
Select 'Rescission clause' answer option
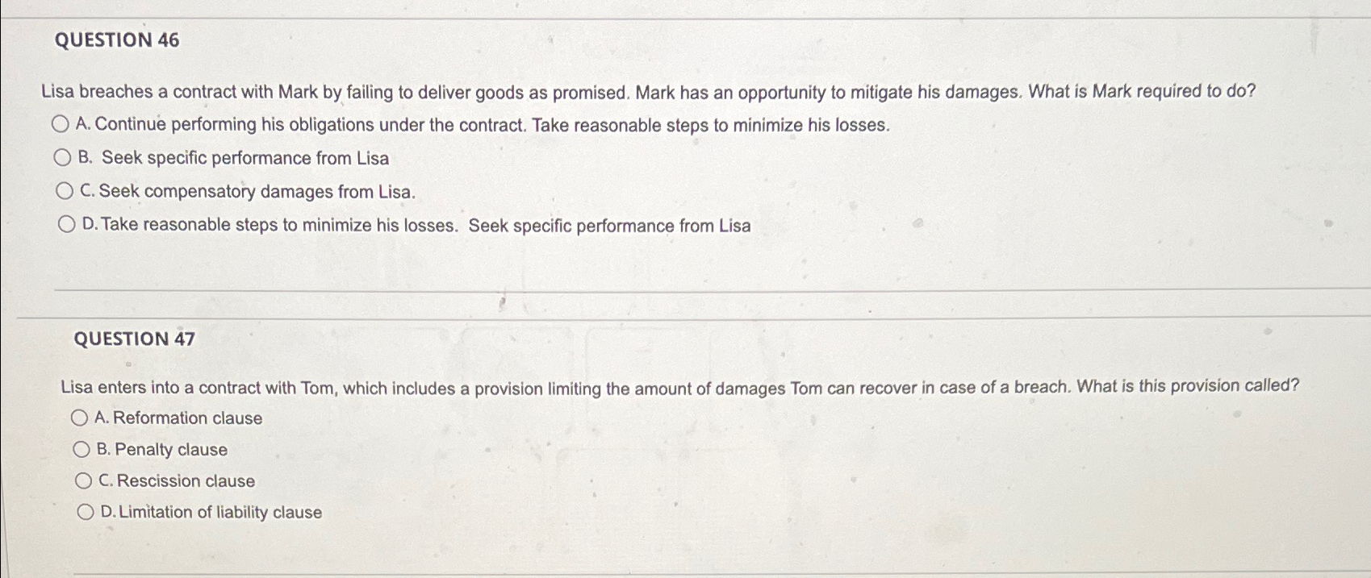[85, 480]
